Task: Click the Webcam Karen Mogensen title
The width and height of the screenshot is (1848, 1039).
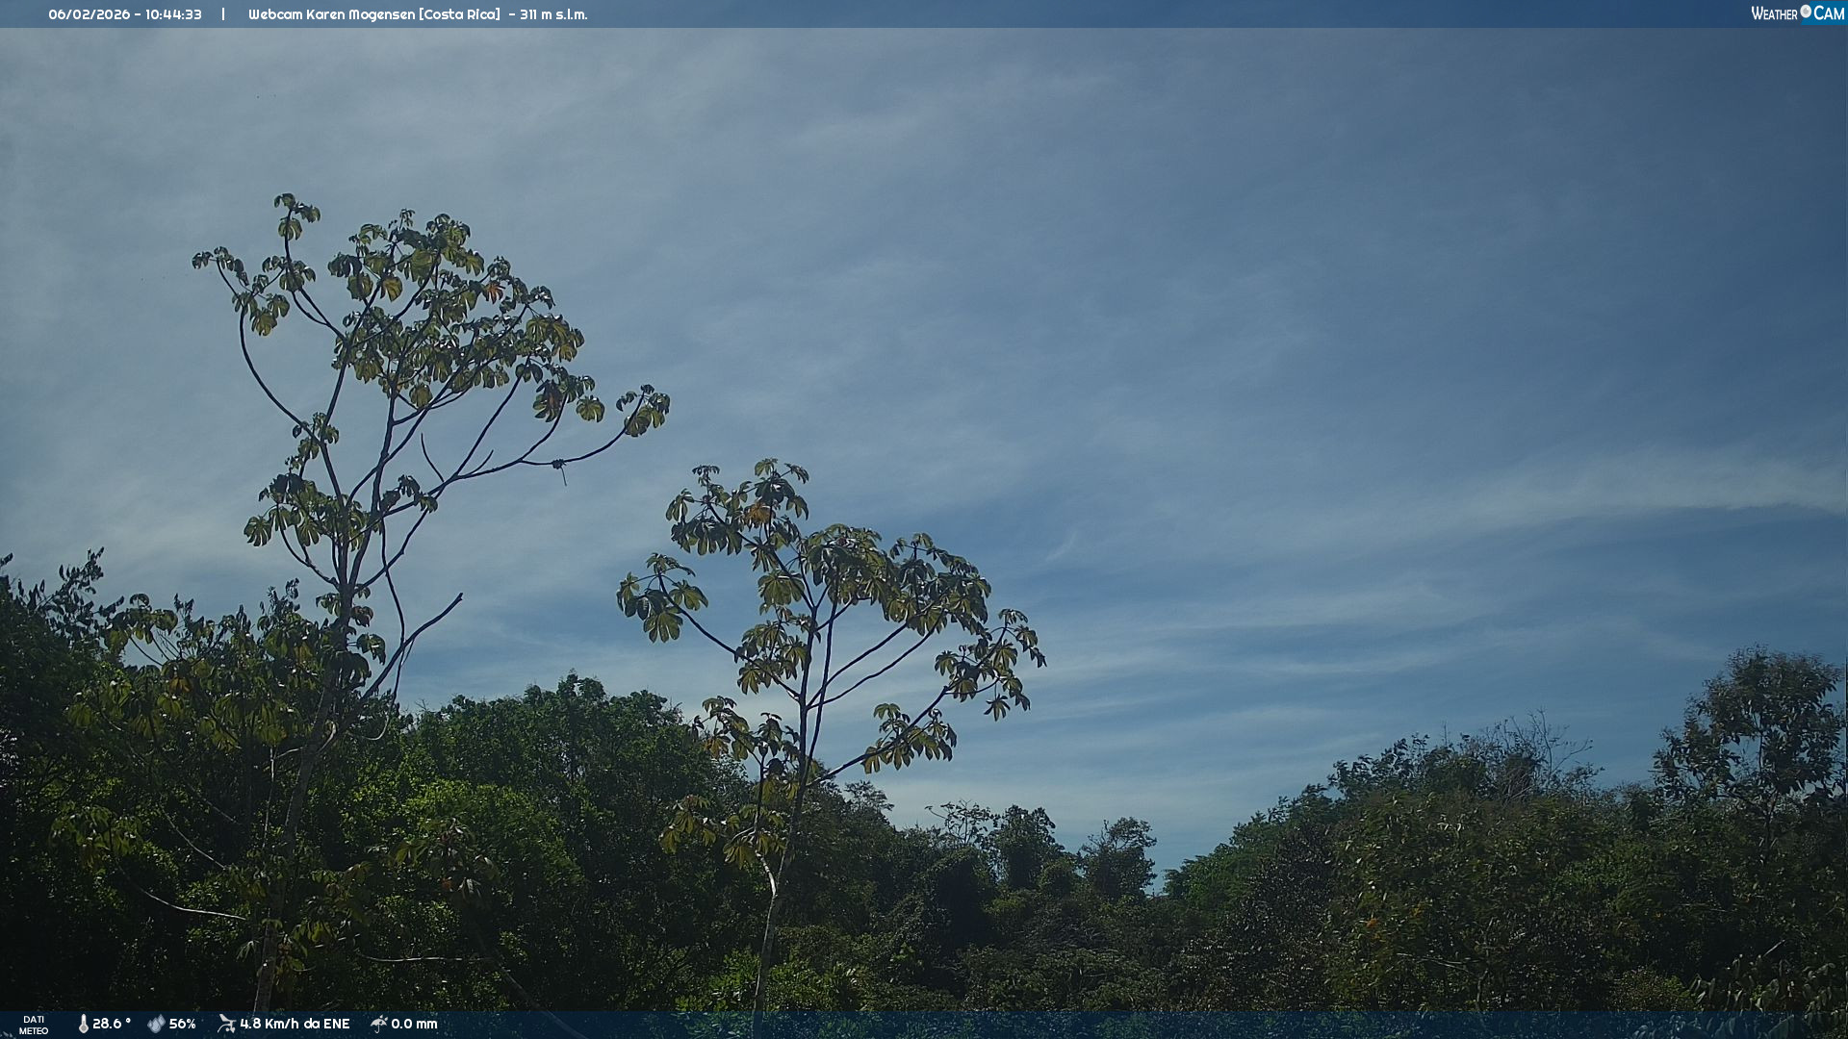Action: (331, 14)
